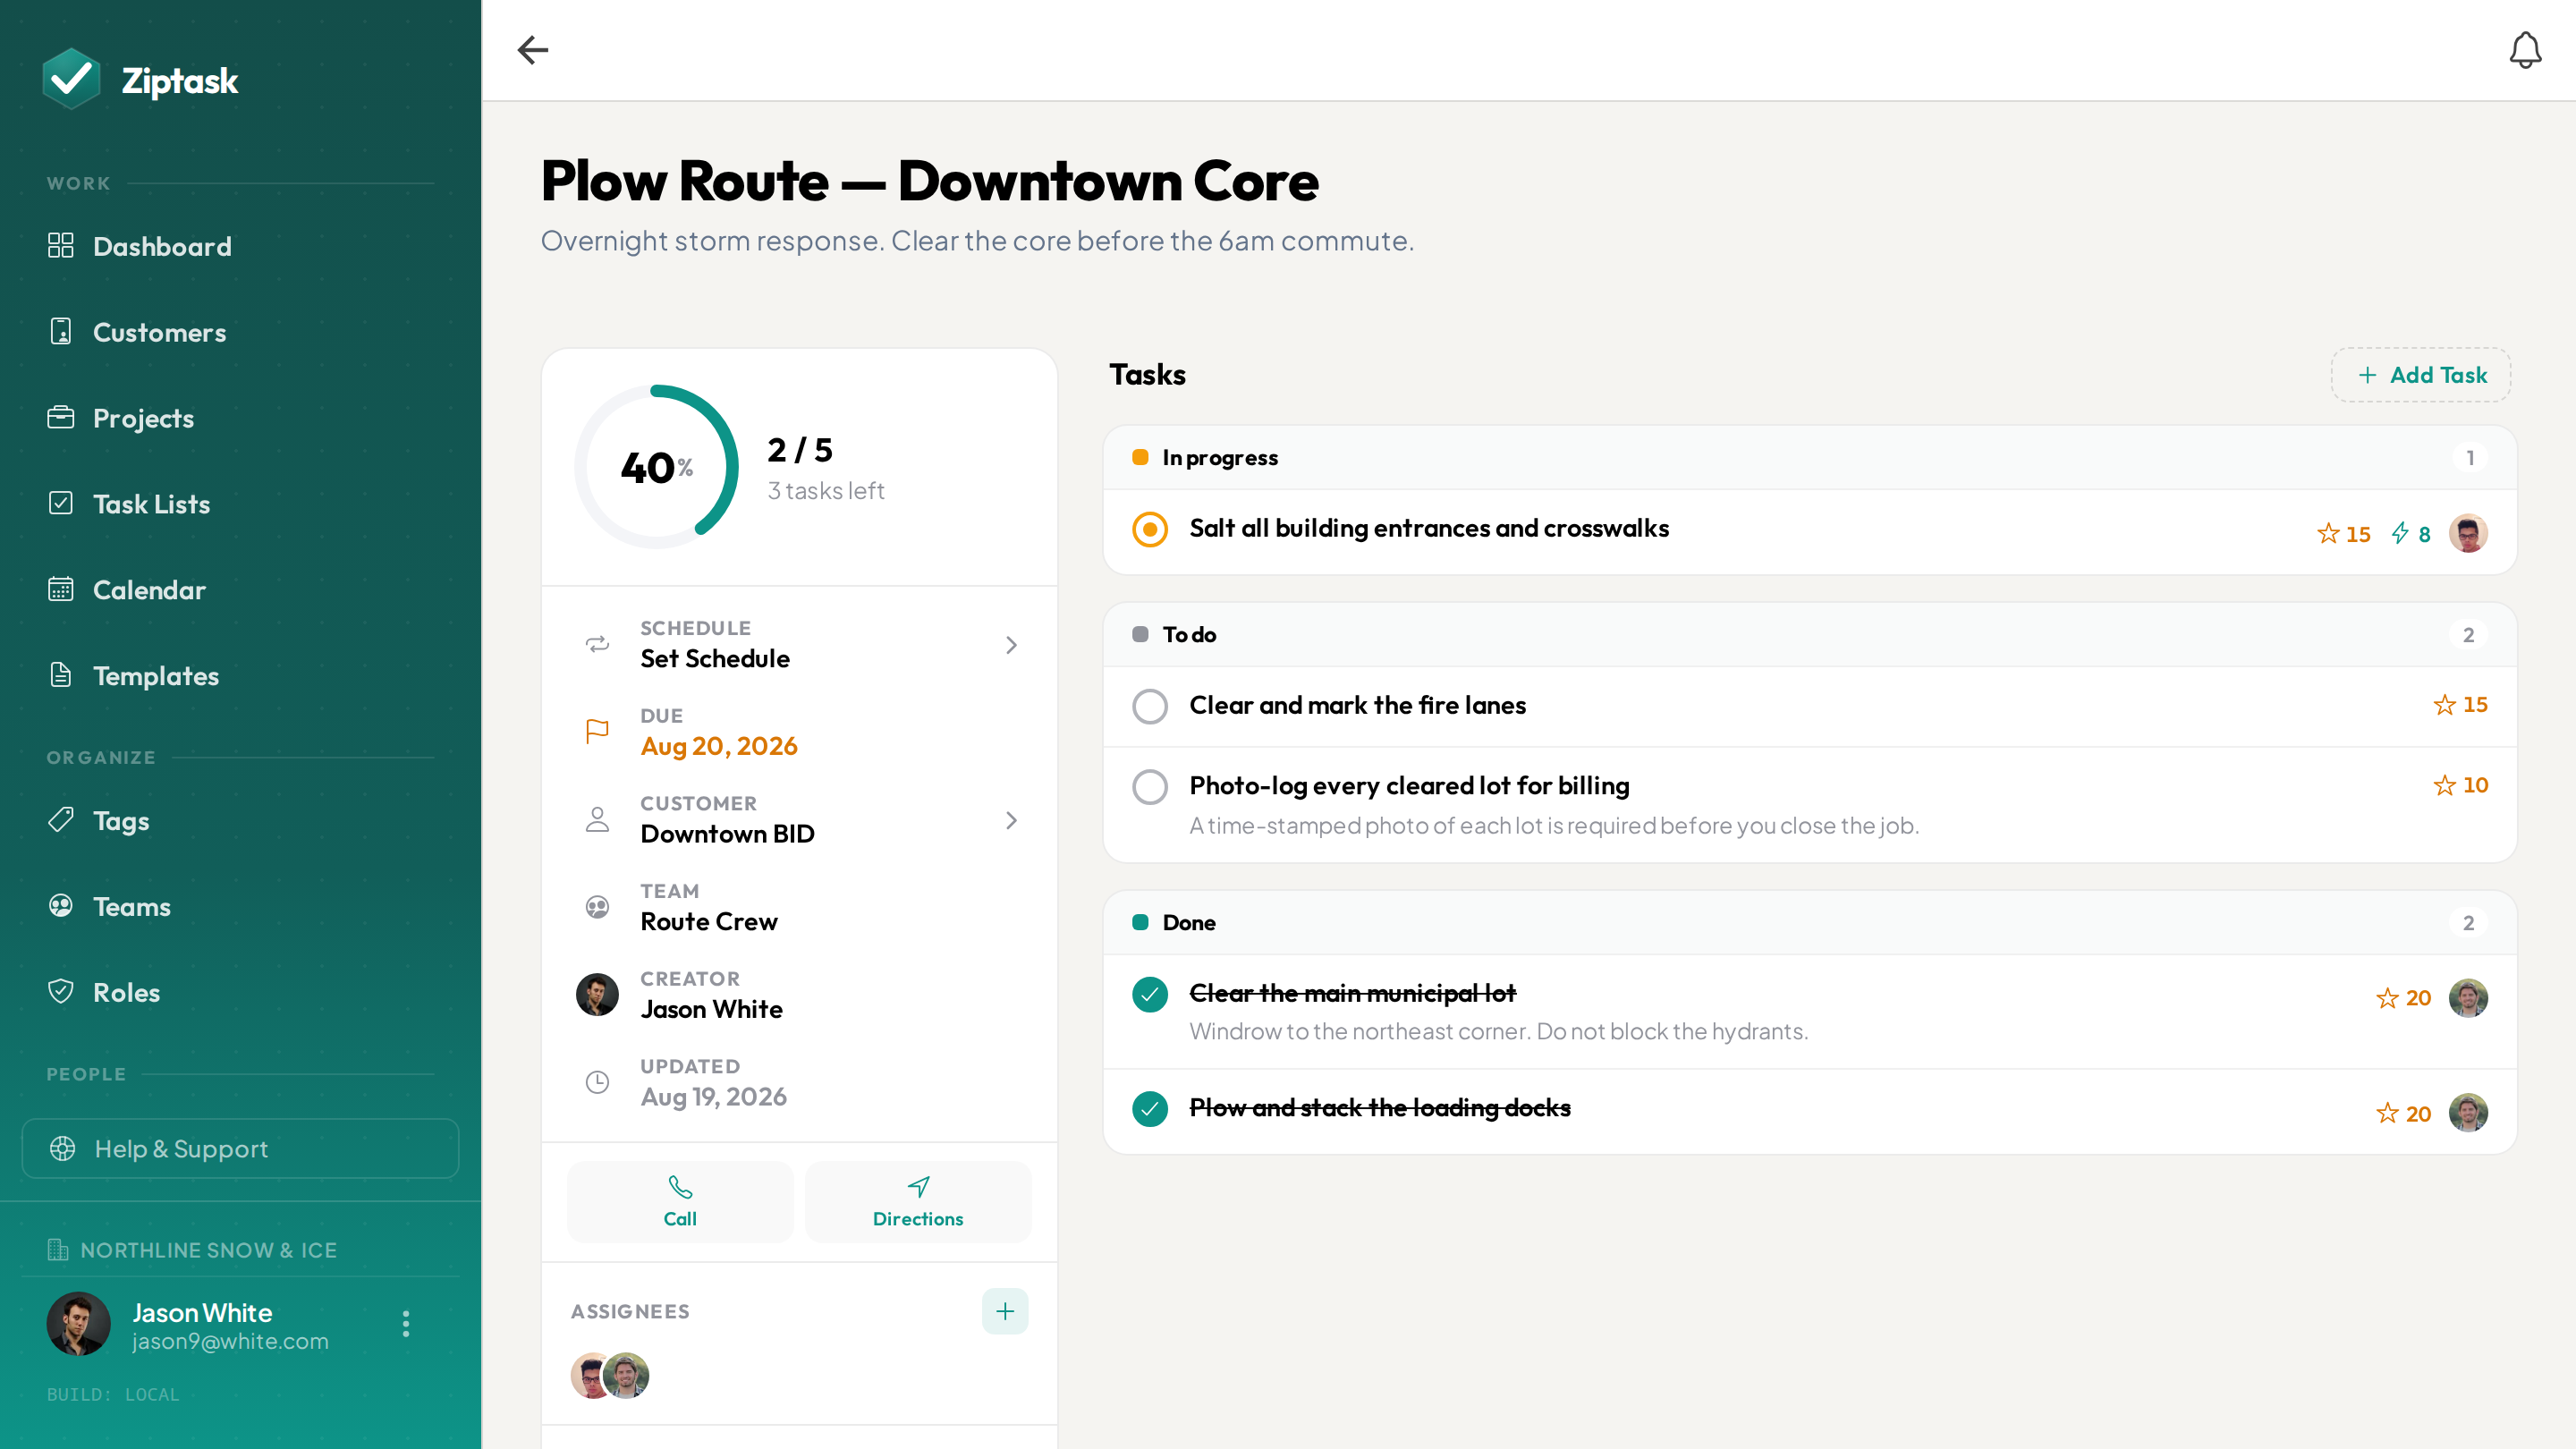
Task: Expand the Set Schedule row chevron
Action: [1011, 645]
